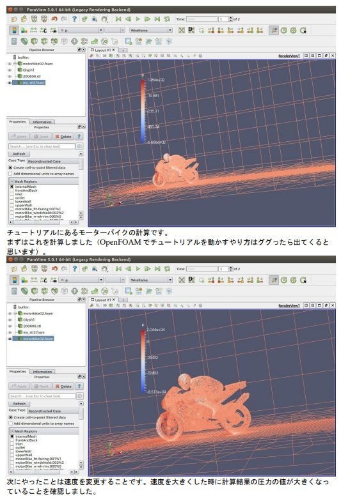Select builtin: server entry in first window
The image size is (341, 499).
(23, 58)
